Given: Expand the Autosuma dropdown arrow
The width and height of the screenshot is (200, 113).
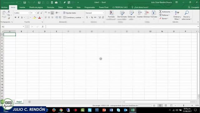Looking at the screenshot, I should coord(172,12).
